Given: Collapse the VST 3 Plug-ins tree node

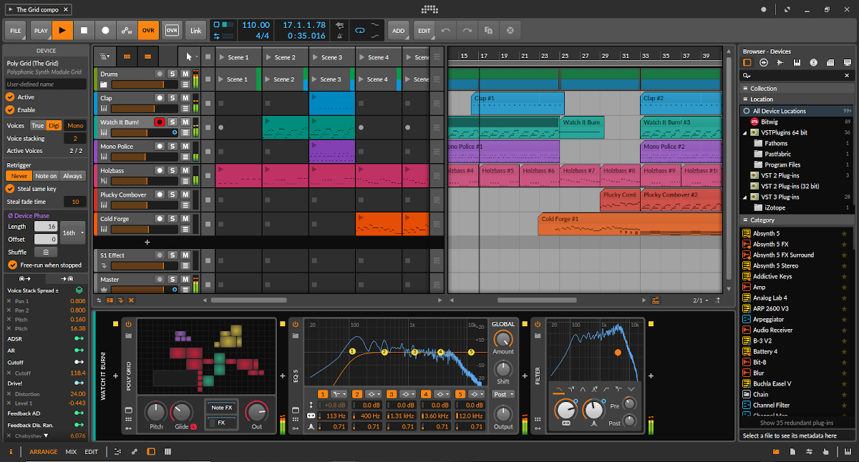Looking at the screenshot, I should click(x=746, y=197).
